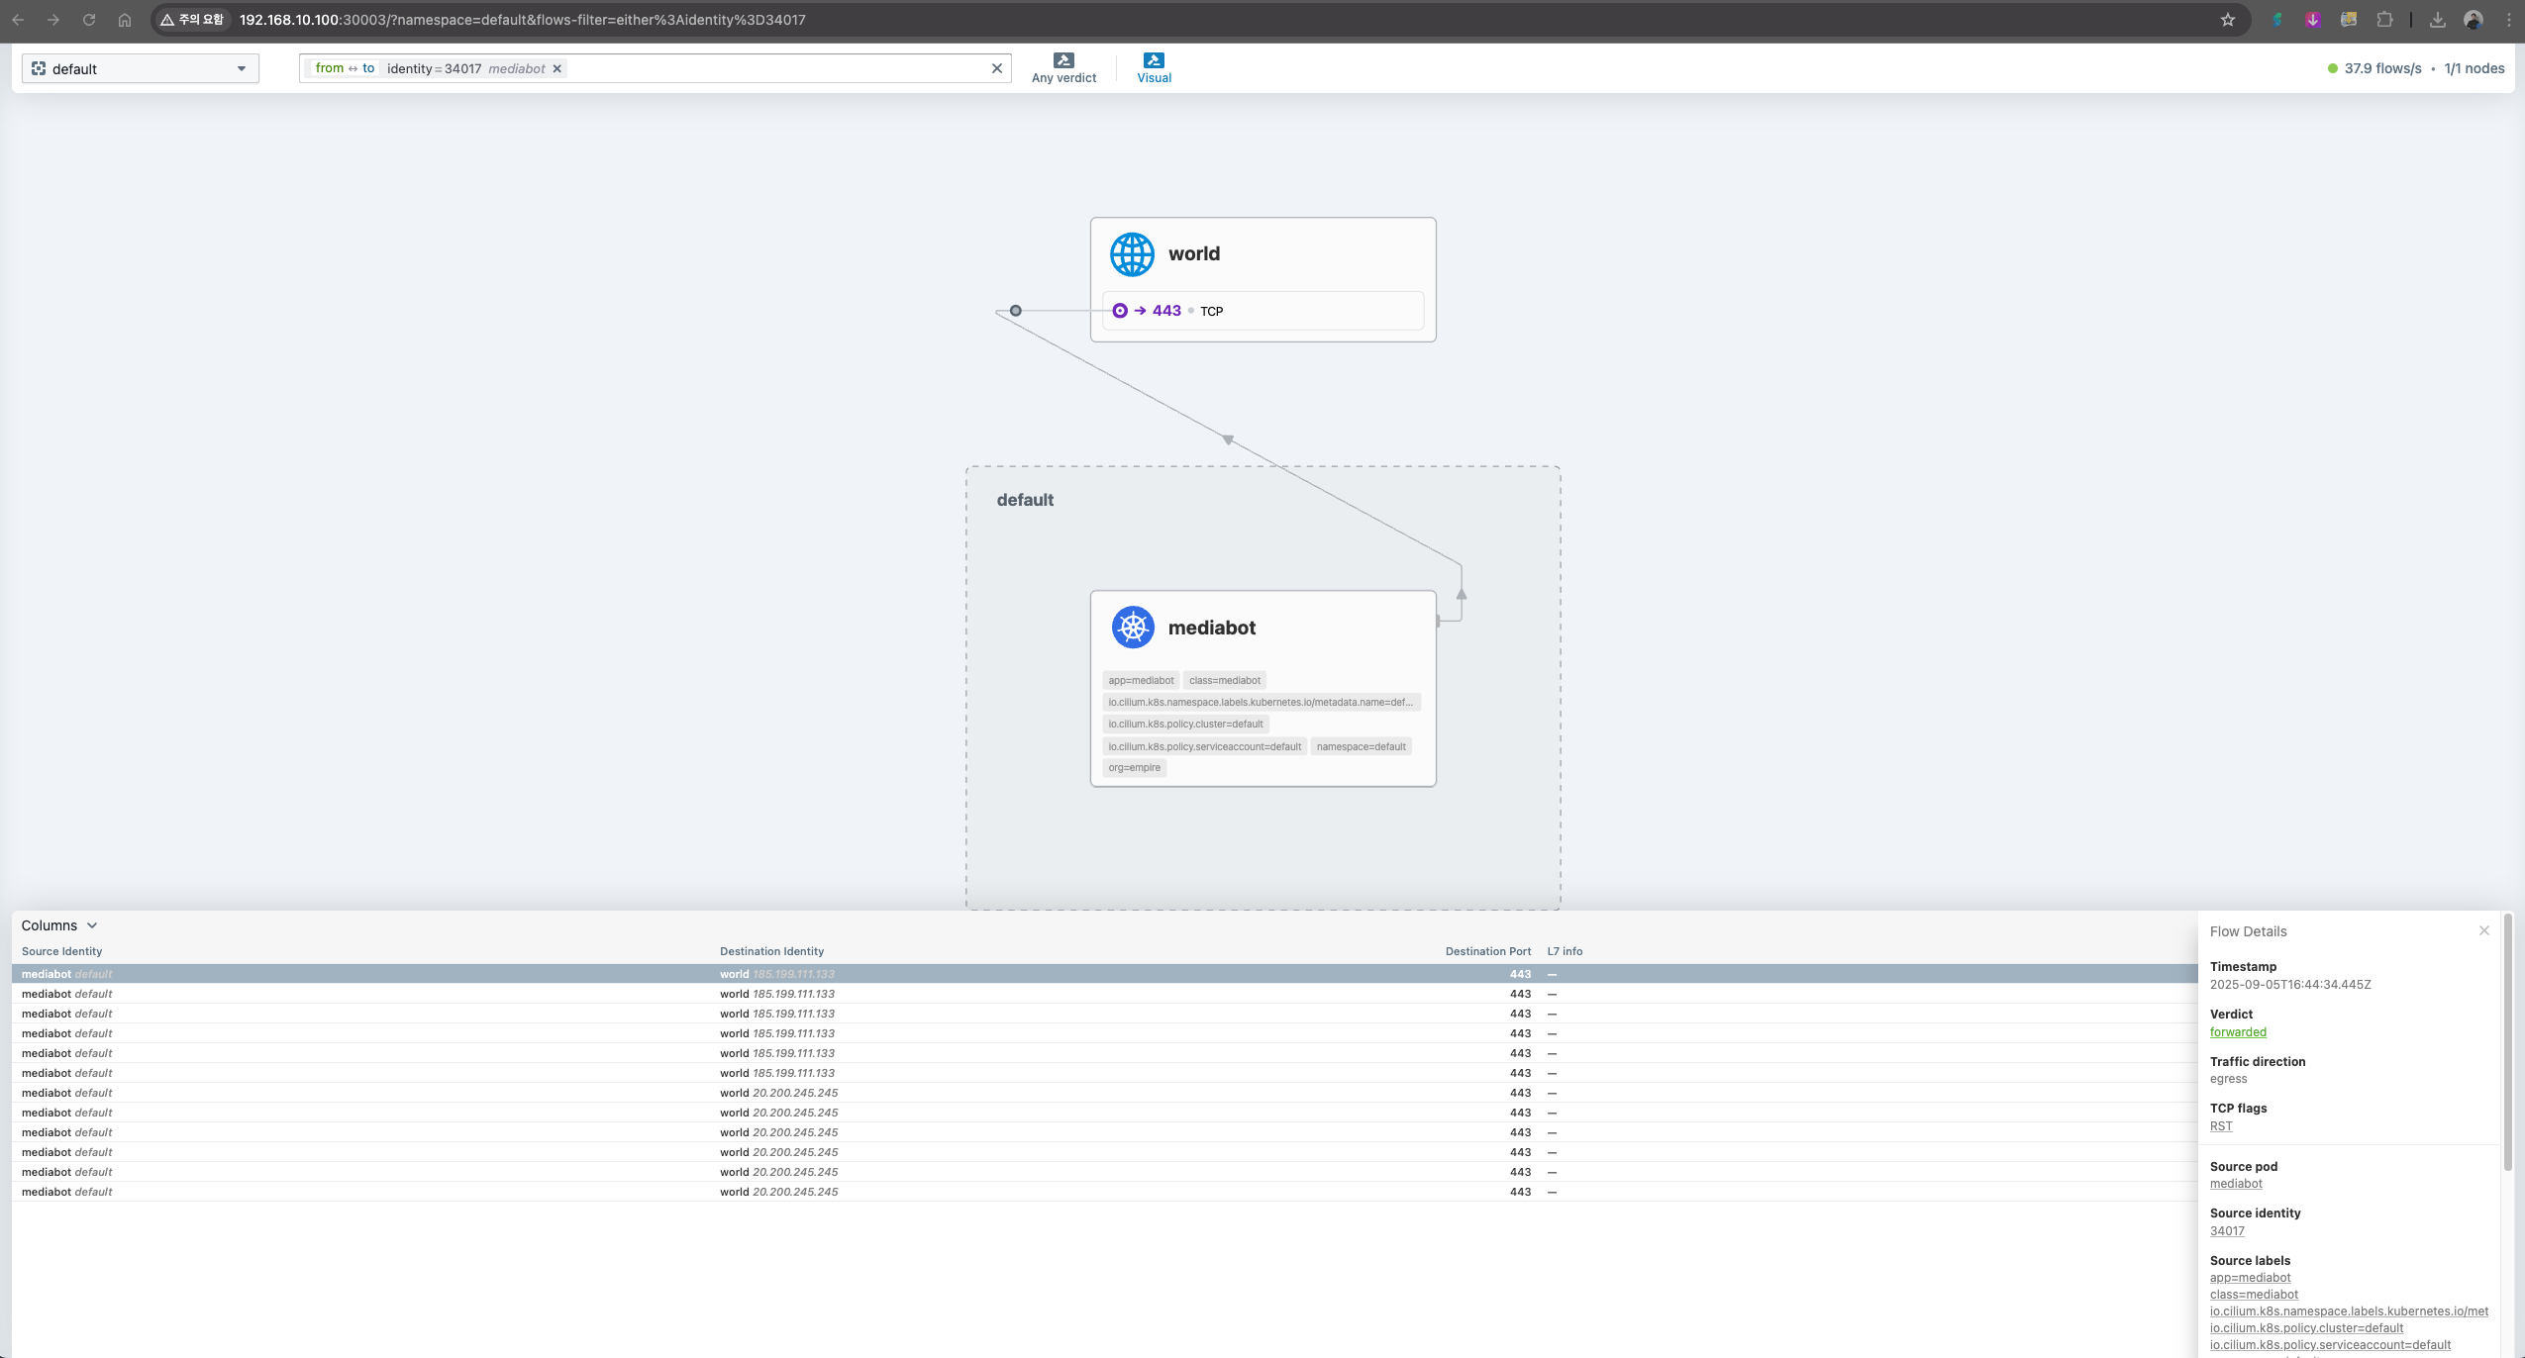Bookmark this page with the star icon
The height and width of the screenshot is (1358, 2525).
point(2227,20)
